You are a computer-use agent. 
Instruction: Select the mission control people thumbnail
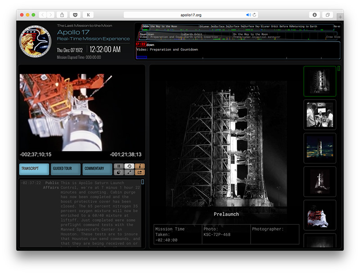point(320,115)
